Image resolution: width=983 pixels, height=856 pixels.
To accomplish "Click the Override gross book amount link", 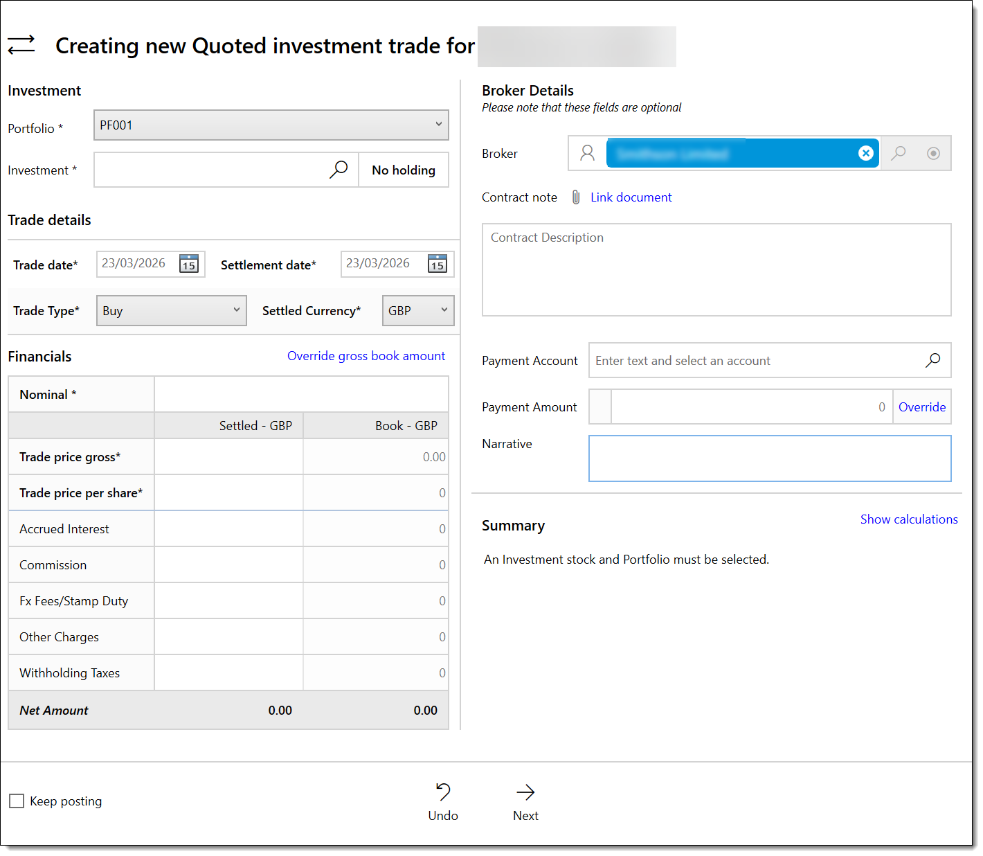I will coord(366,356).
